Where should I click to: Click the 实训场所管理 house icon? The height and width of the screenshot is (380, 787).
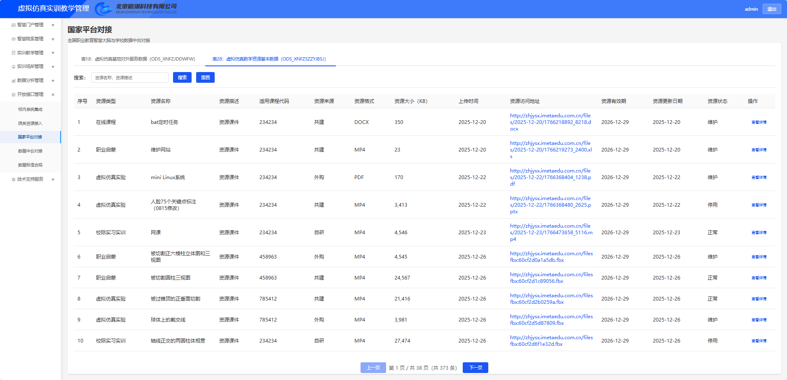pos(14,67)
